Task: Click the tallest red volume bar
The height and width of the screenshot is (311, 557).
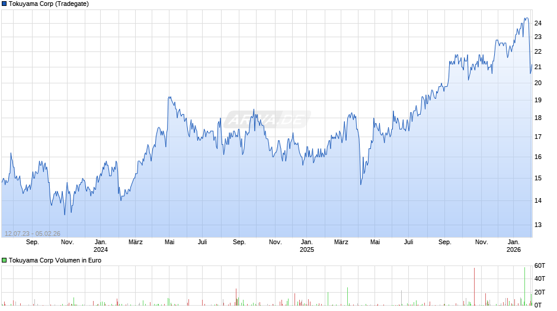Action: click(x=474, y=287)
